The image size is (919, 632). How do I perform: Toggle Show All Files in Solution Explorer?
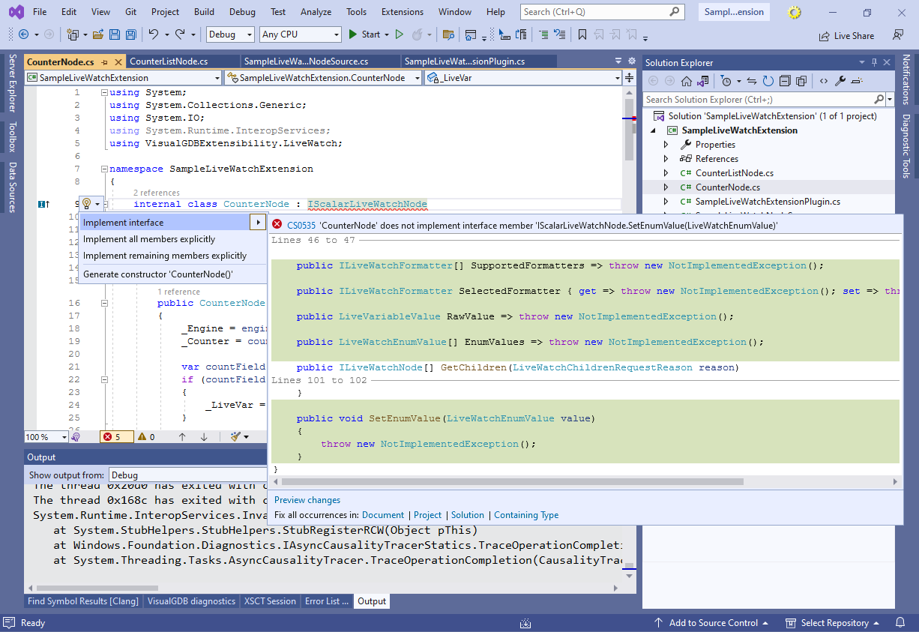tap(801, 81)
